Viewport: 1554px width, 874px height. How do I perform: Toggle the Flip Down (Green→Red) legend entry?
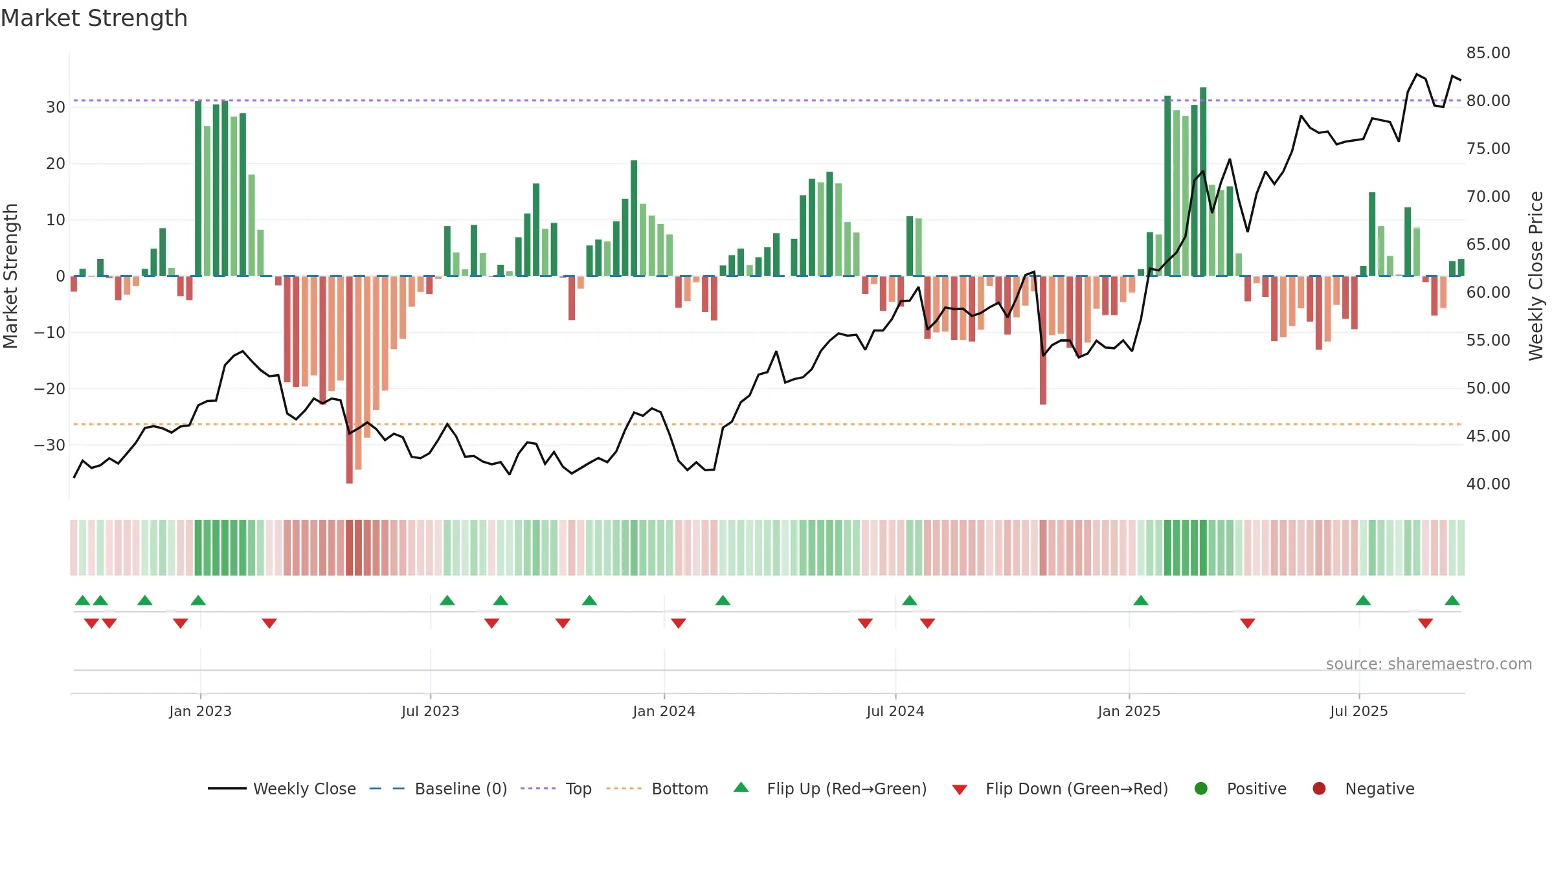[1060, 789]
